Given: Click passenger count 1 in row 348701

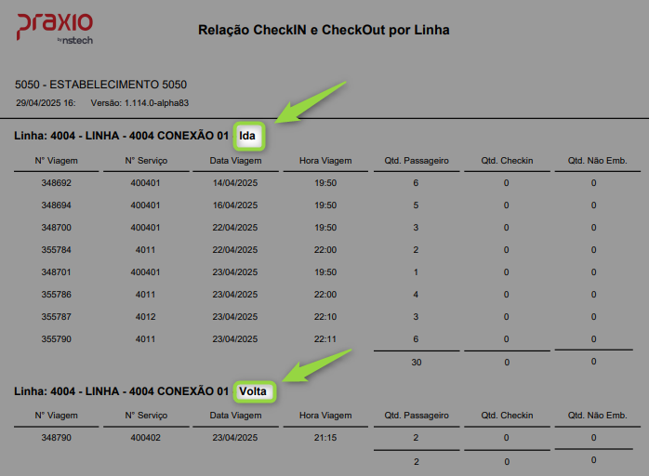Looking at the screenshot, I should [416, 272].
